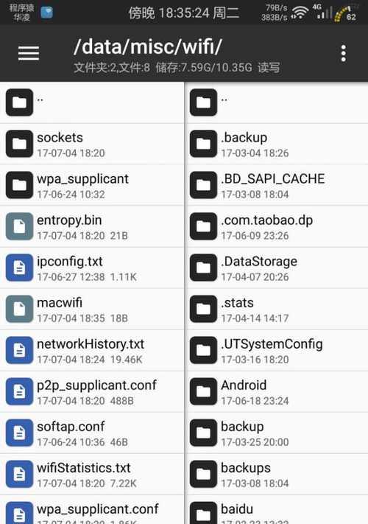Open the .DataStorage folder
368x524 pixels.
(x=277, y=268)
